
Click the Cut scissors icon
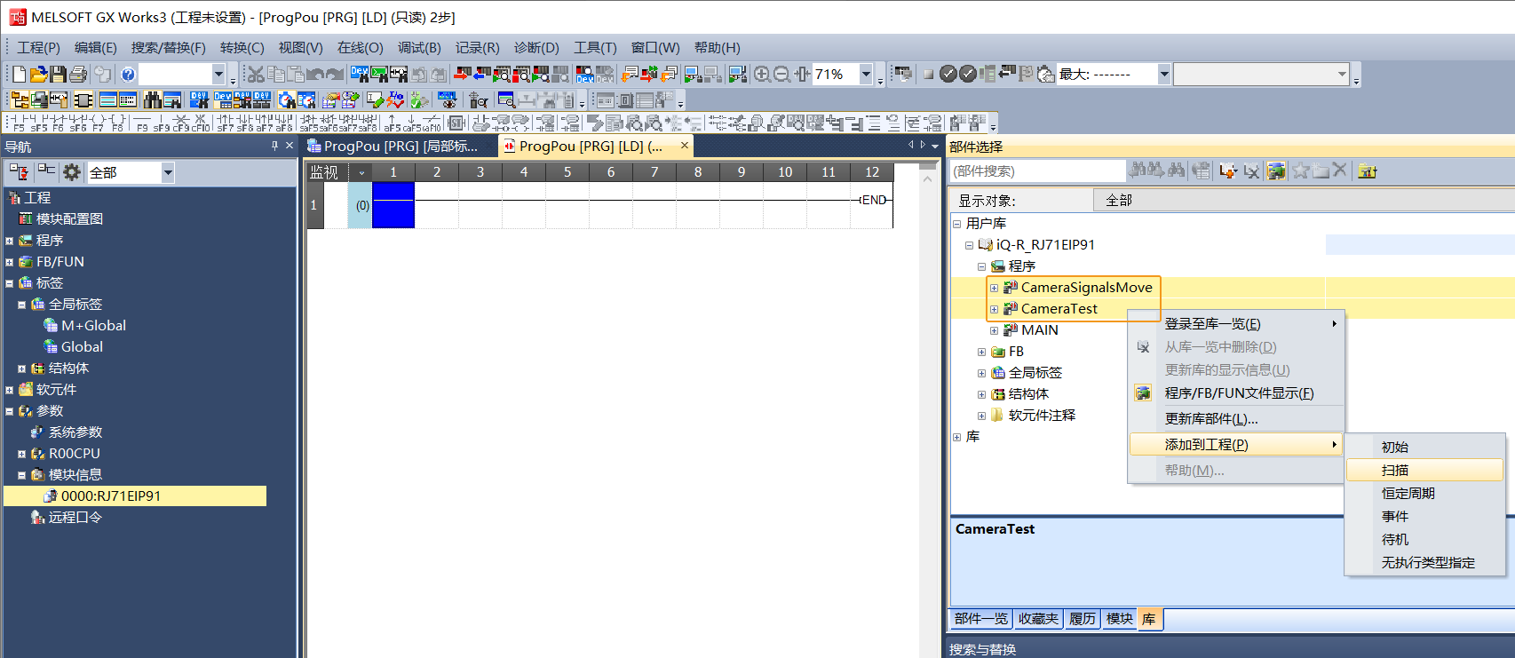(255, 75)
